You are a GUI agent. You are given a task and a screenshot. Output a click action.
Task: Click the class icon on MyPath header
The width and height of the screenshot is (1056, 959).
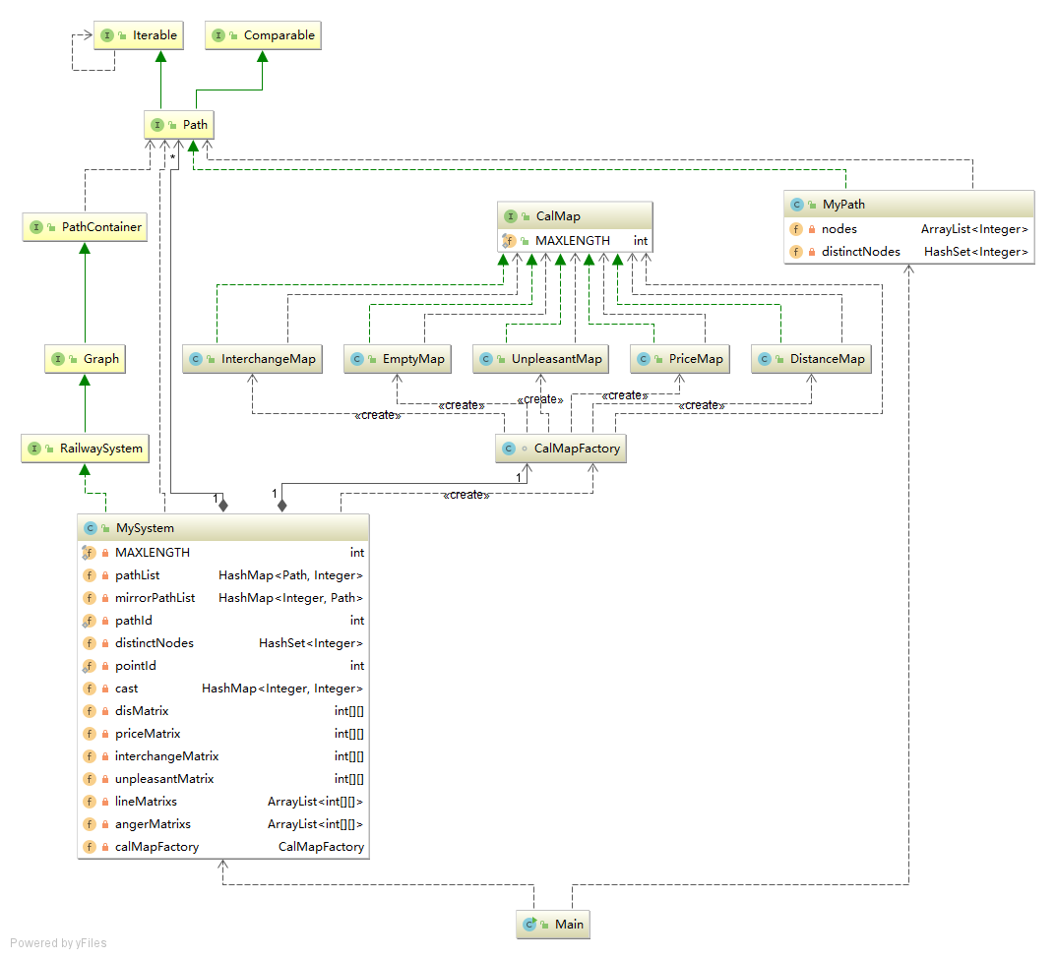point(797,205)
